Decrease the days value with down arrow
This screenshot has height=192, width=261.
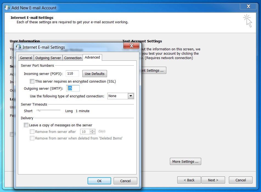point(92,133)
